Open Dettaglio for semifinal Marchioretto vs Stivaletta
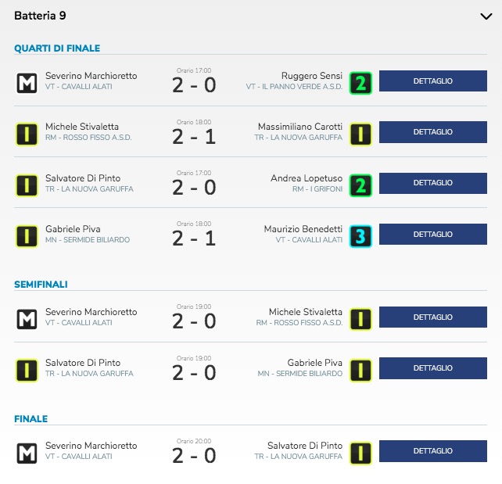 [x=433, y=317]
